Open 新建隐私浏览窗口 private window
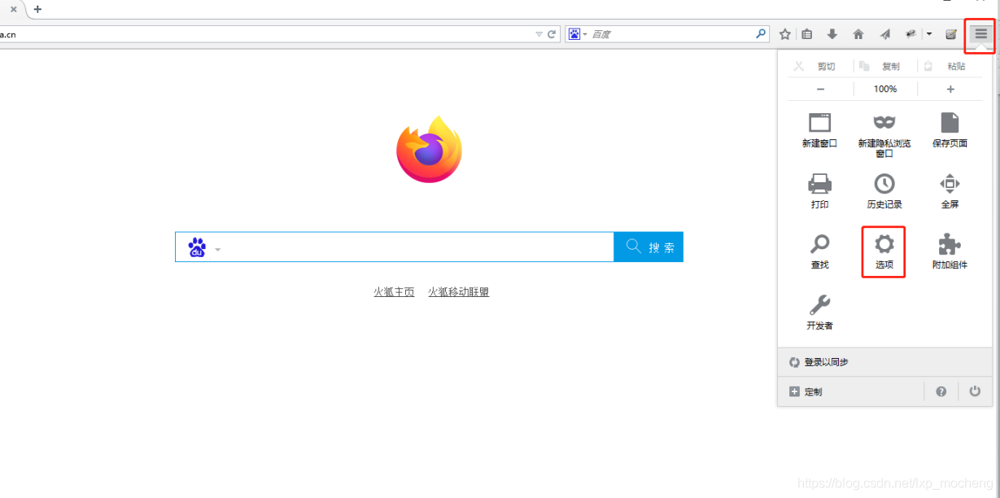Viewport: 1000px width, 498px height. (884, 135)
